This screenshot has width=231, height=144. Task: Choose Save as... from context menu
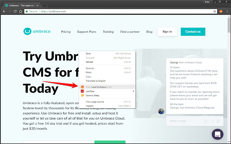[x=107, y=68]
